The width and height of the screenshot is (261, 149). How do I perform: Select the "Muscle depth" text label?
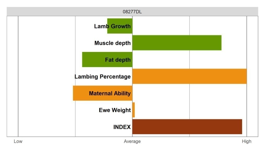tap(112, 43)
